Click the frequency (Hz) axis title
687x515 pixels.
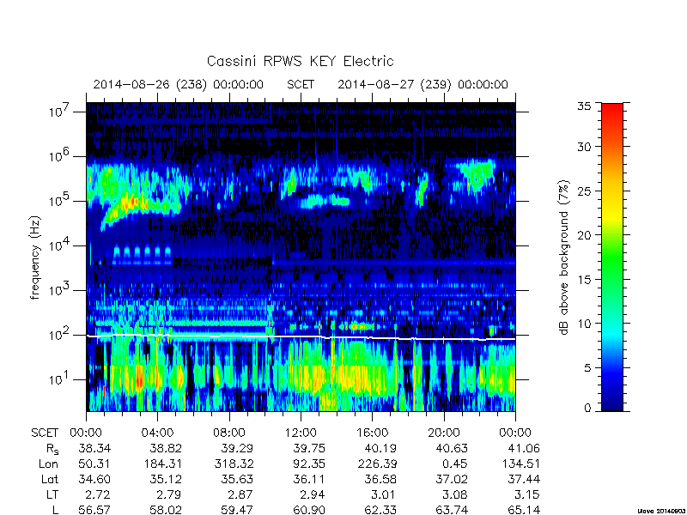click(x=35, y=257)
